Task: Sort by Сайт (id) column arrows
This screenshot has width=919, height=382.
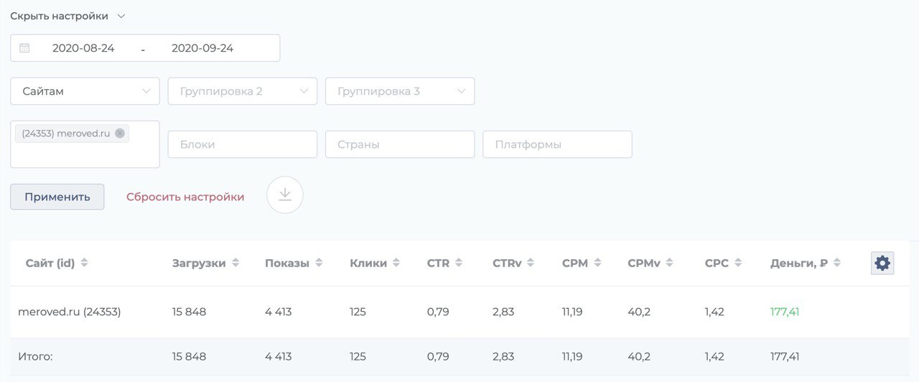Action: [x=84, y=264]
